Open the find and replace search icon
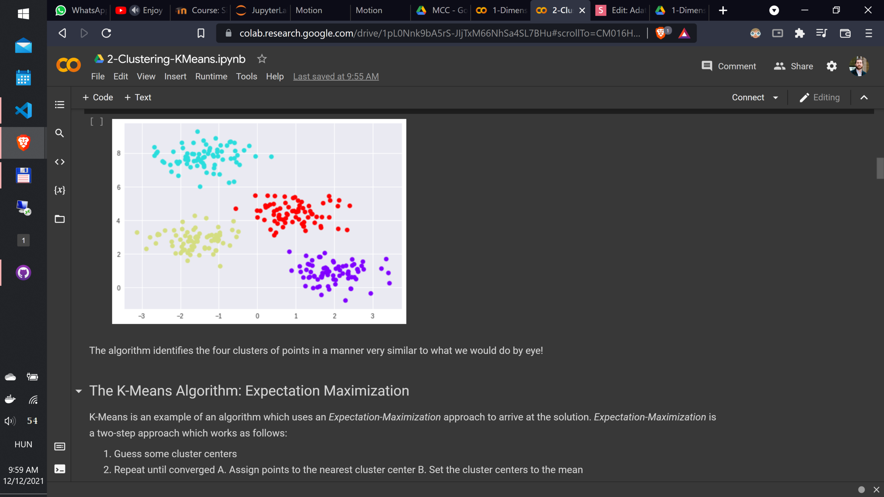Viewport: 884px width, 497px height. [x=59, y=133]
